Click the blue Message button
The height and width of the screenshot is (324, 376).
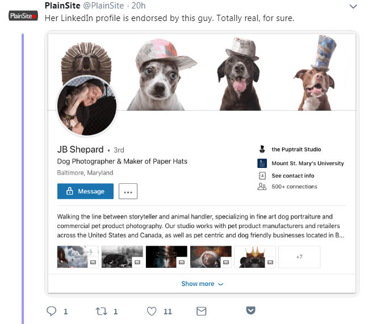point(85,191)
